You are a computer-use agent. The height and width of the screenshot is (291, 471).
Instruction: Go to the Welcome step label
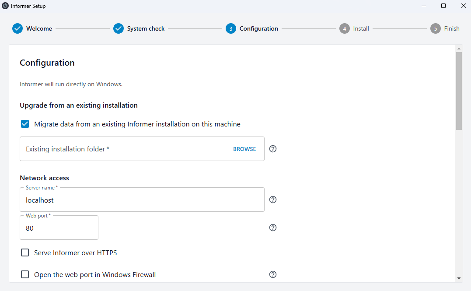pyautogui.click(x=39, y=28)
